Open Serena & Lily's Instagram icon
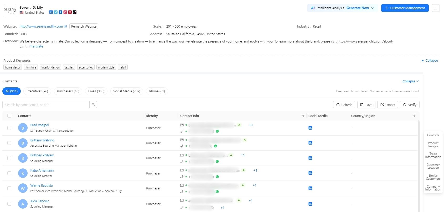 tap(65, 12)
